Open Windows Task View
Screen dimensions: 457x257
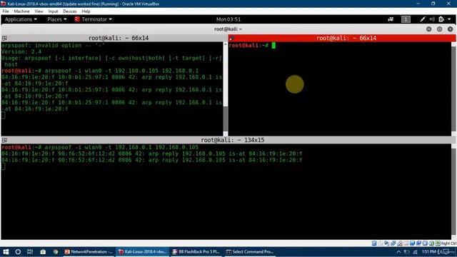click(x=30, y=252)
